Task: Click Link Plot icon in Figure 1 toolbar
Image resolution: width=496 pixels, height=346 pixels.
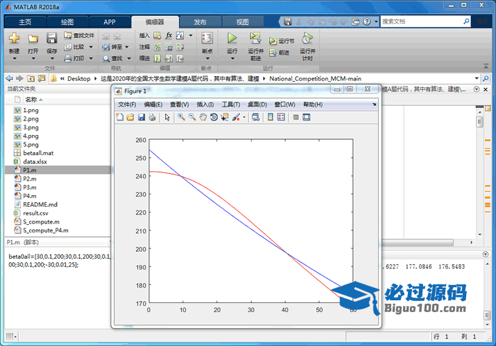Action: coord(255,118)
